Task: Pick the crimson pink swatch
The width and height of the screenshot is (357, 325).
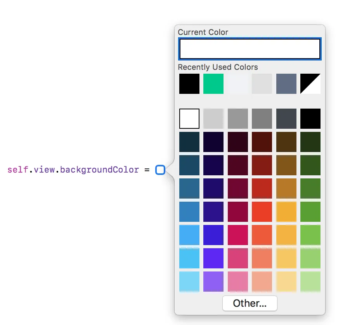Action: [238, 235]
